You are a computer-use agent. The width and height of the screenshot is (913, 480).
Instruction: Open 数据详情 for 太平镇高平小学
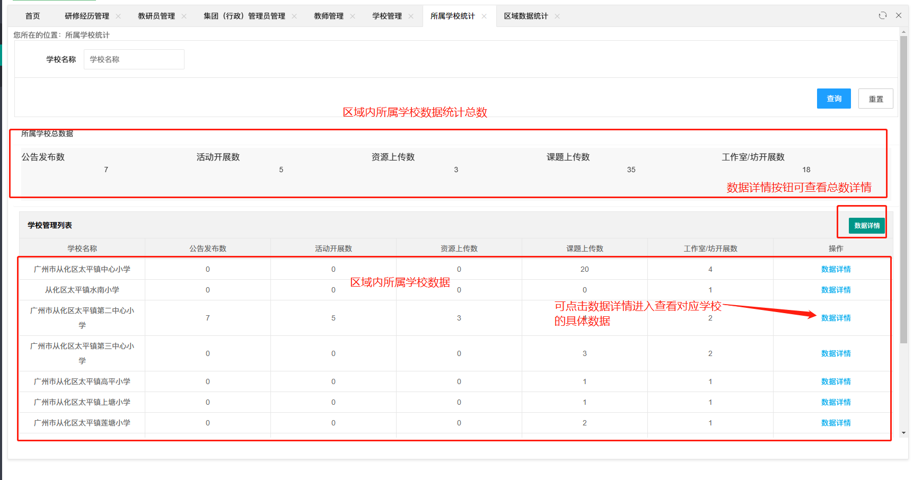[836, 381]
